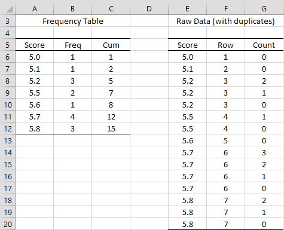Select Freq value 4 in row 11

pyautogui.click(x=72, y=116)
